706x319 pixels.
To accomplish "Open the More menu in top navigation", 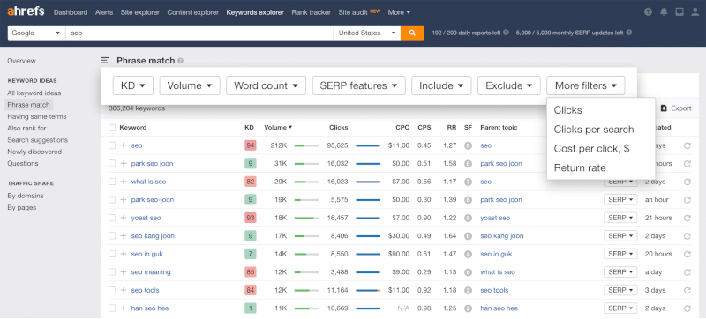I will coord(399,12).
